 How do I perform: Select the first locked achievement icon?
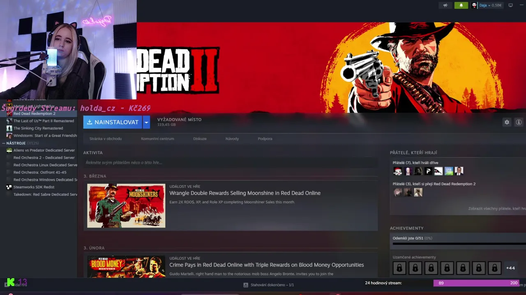tap(399, 268)
